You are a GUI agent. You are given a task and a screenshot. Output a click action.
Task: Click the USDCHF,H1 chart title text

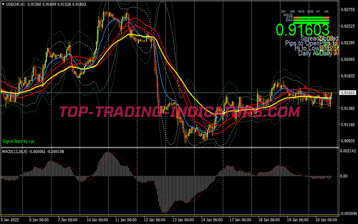(x=16, y=4)
